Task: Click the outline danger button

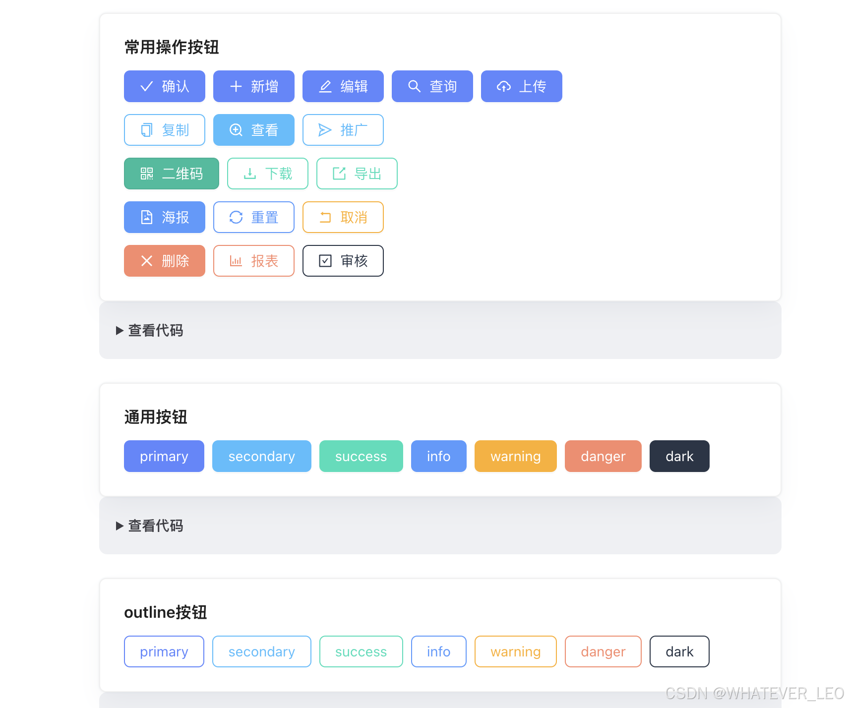Action: coord(603,652)
